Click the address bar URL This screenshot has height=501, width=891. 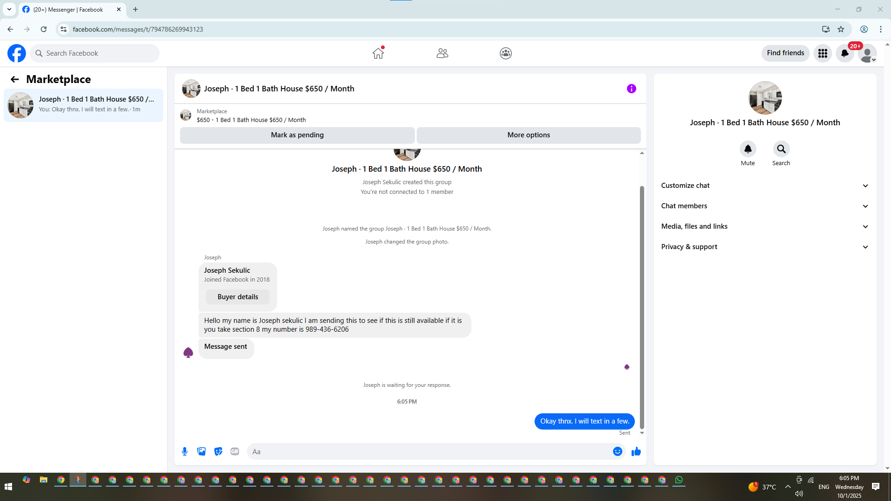click(138, 29)
